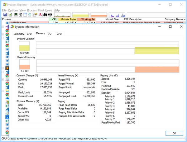Click the Peak/Limit value 89.03%

click(x=48, y=92)
